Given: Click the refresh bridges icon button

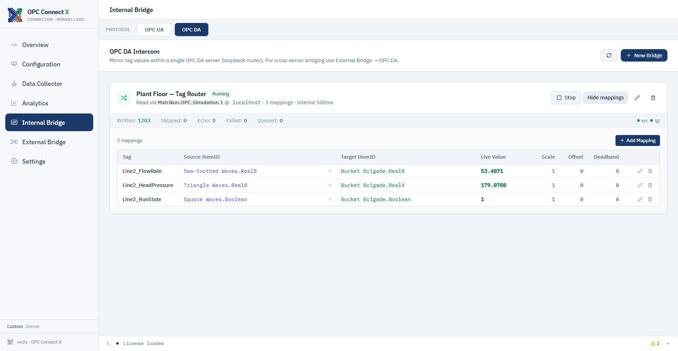Looking at the screenshot, I should coord(609,55).
